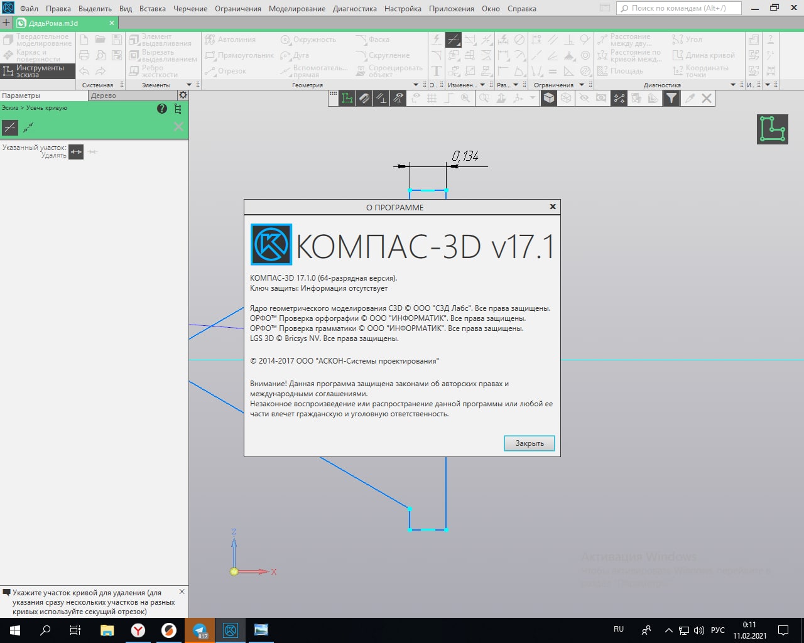This screenshot has height=643, width=804.
Task: Click the Окружность tool
Action: click(x=308, y=40)
